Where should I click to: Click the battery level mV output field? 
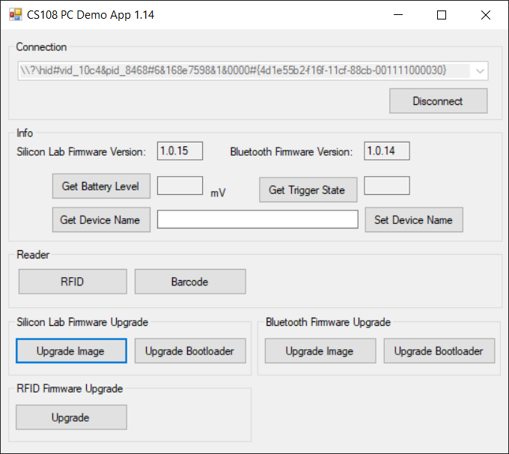click(180, 186)
